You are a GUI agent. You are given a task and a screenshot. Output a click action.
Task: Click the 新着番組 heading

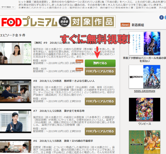(138, 25)
